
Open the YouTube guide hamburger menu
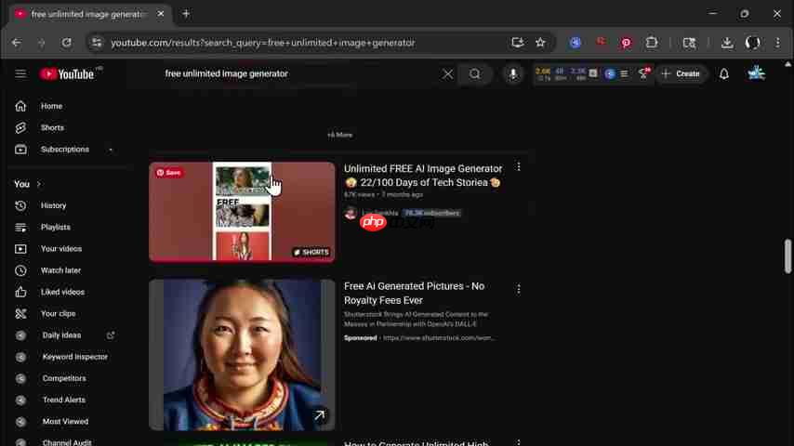point(20,74)
